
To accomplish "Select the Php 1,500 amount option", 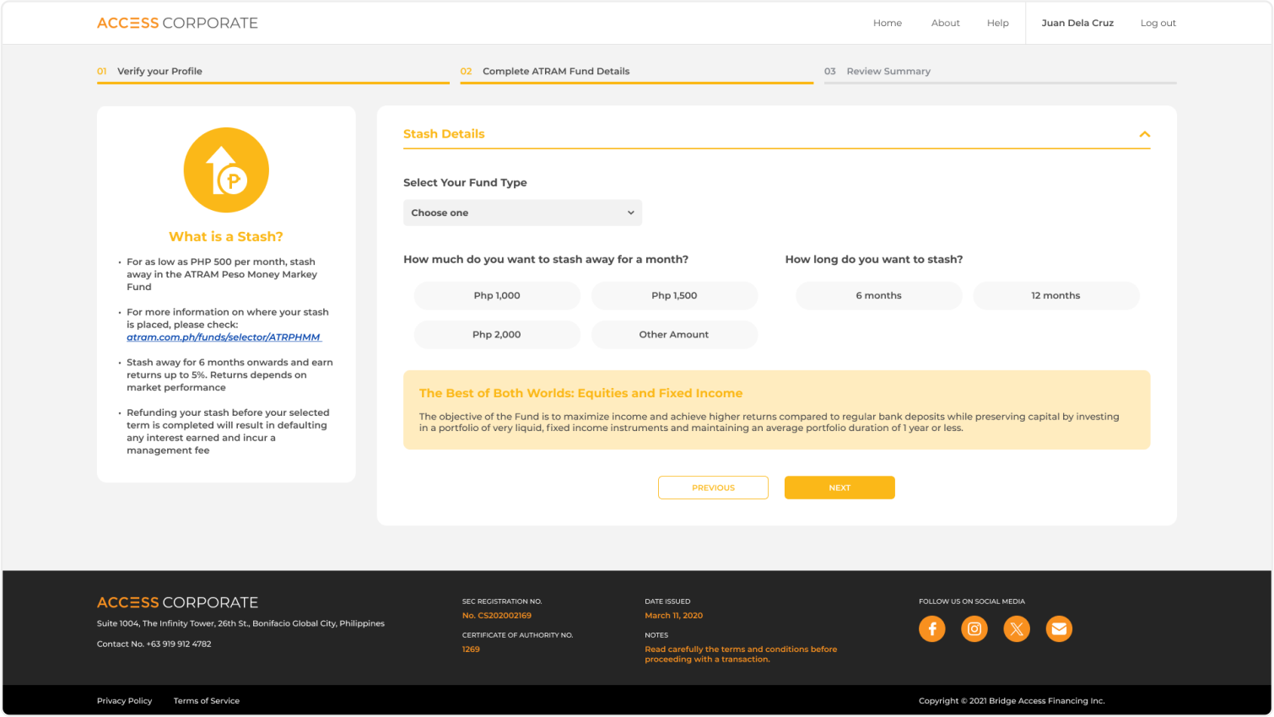I will (674, 295).
